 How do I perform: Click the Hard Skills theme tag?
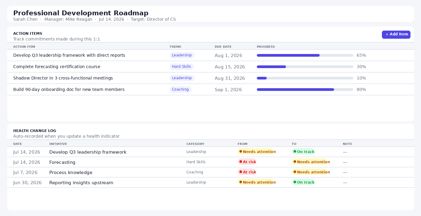(x=182, y=67)
